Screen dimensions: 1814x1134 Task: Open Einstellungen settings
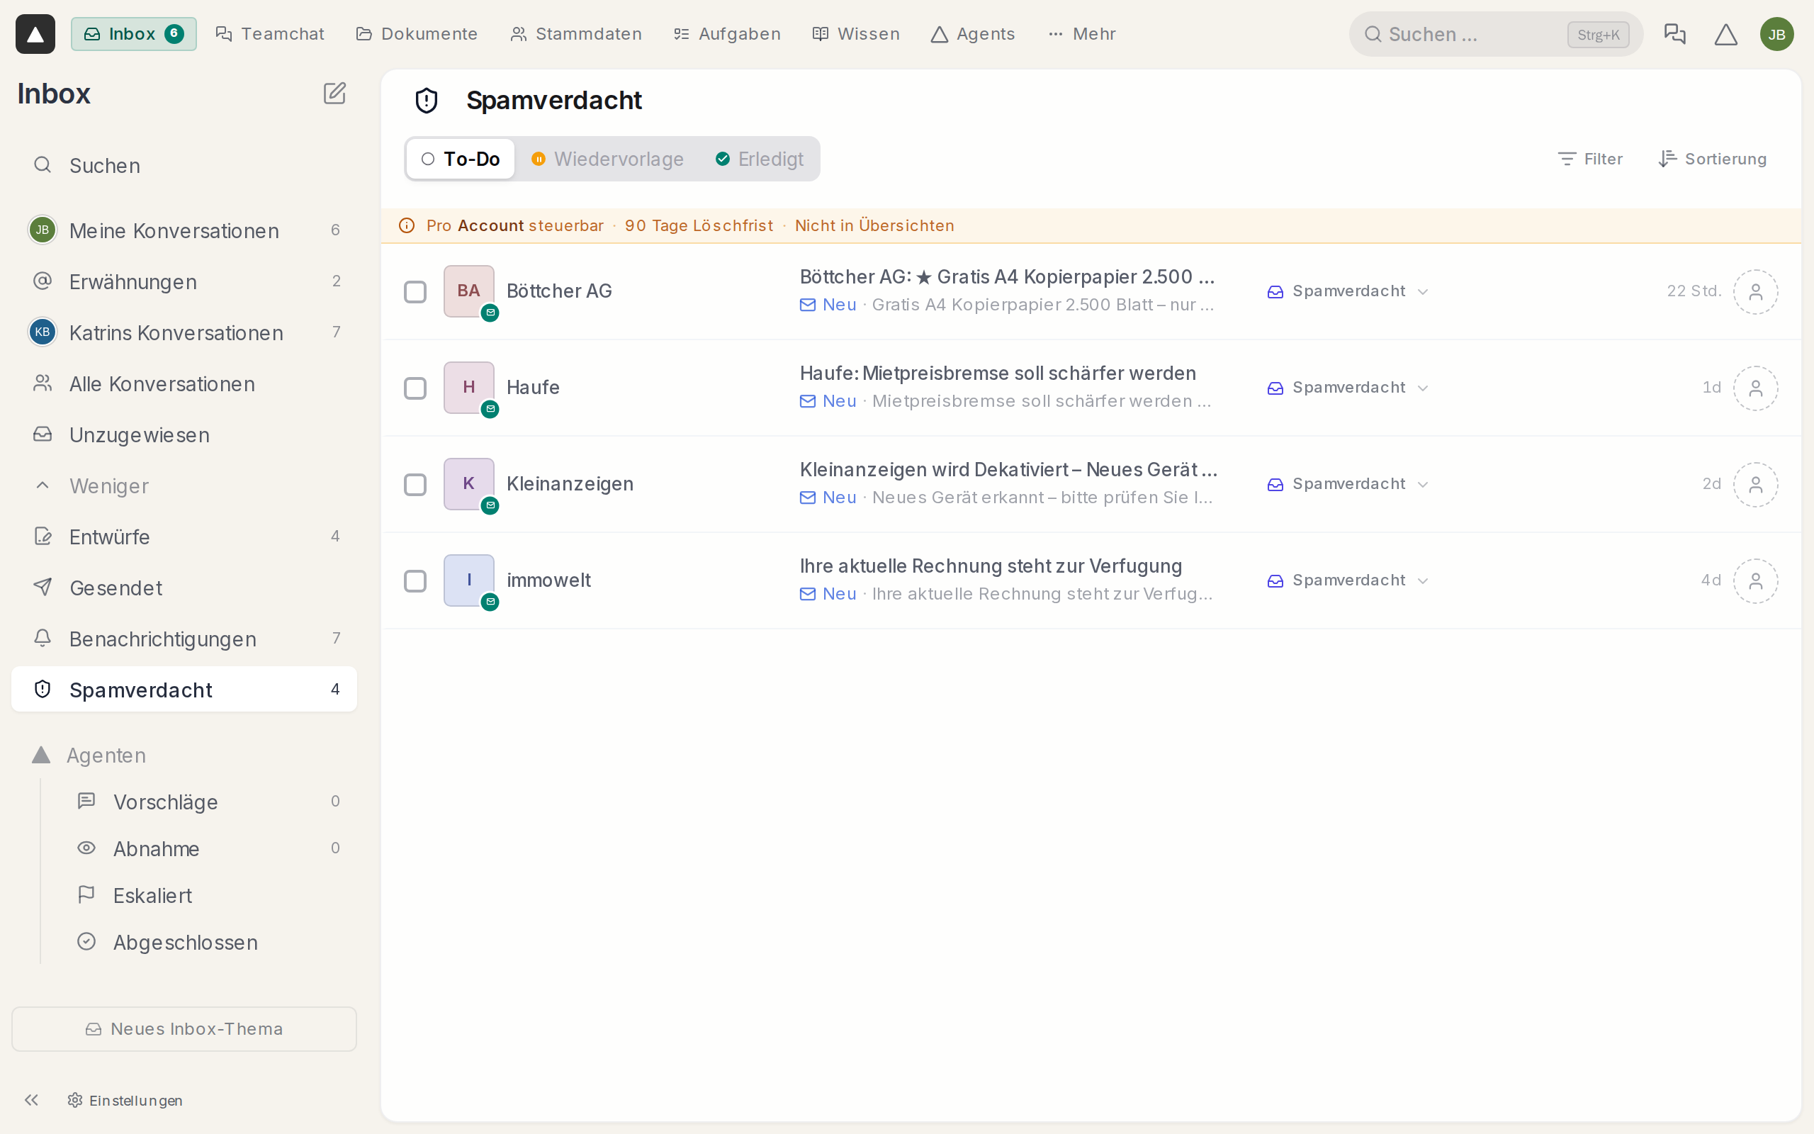coord(125,1100)
